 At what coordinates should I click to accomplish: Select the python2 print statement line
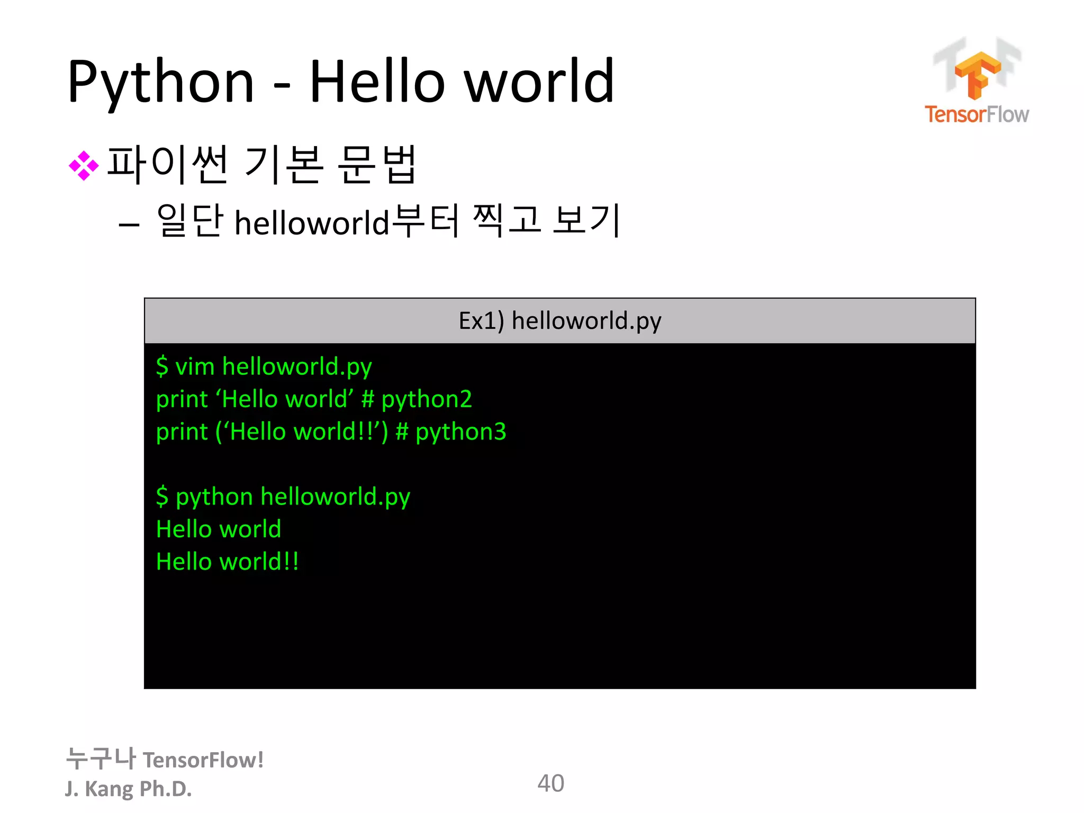coord(314,399)
